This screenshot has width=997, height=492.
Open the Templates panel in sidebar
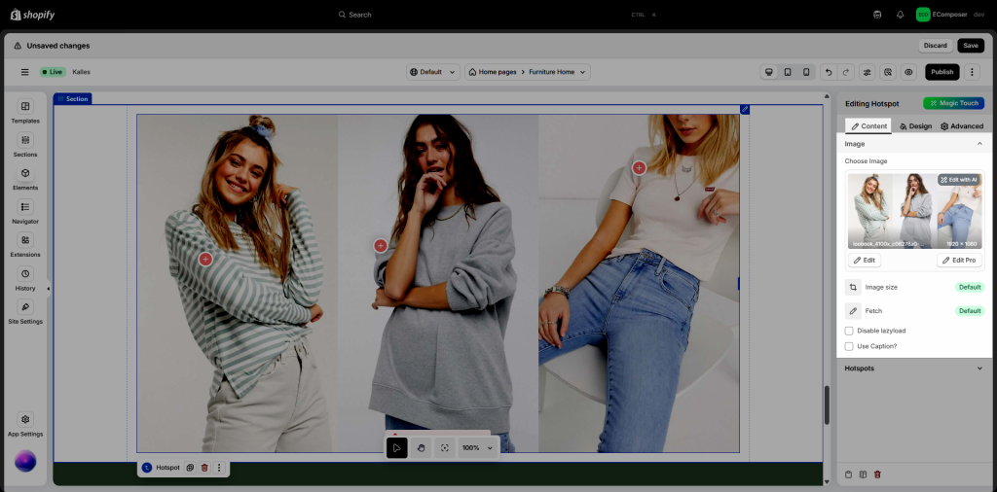(25, 111)
